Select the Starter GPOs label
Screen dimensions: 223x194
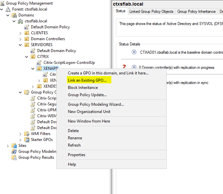click(42, 140)
